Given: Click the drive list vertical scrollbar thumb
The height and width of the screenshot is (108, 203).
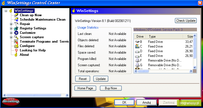Looking at the screenshot, I should tap(195, 48).
